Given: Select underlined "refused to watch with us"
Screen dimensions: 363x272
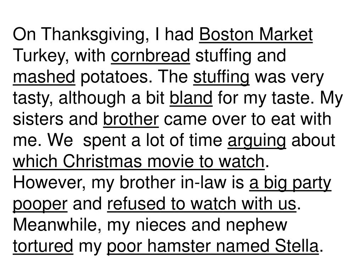Looking at the screenshot, I should click(x=202, y=204).
